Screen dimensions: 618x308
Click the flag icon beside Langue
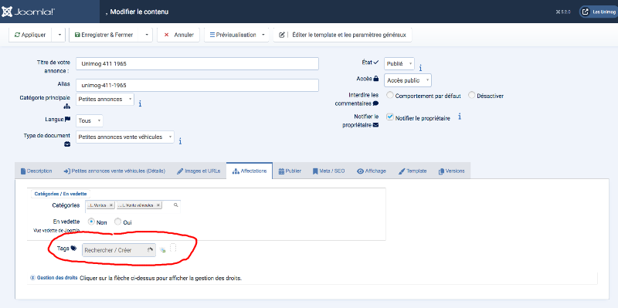67,119
